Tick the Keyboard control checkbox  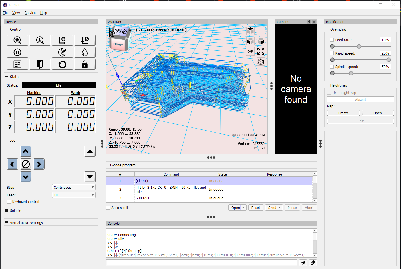click(x=9, y=202)
